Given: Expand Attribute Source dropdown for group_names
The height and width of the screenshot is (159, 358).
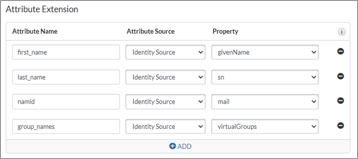Looking at the screenshot, I should coord(165,126).
